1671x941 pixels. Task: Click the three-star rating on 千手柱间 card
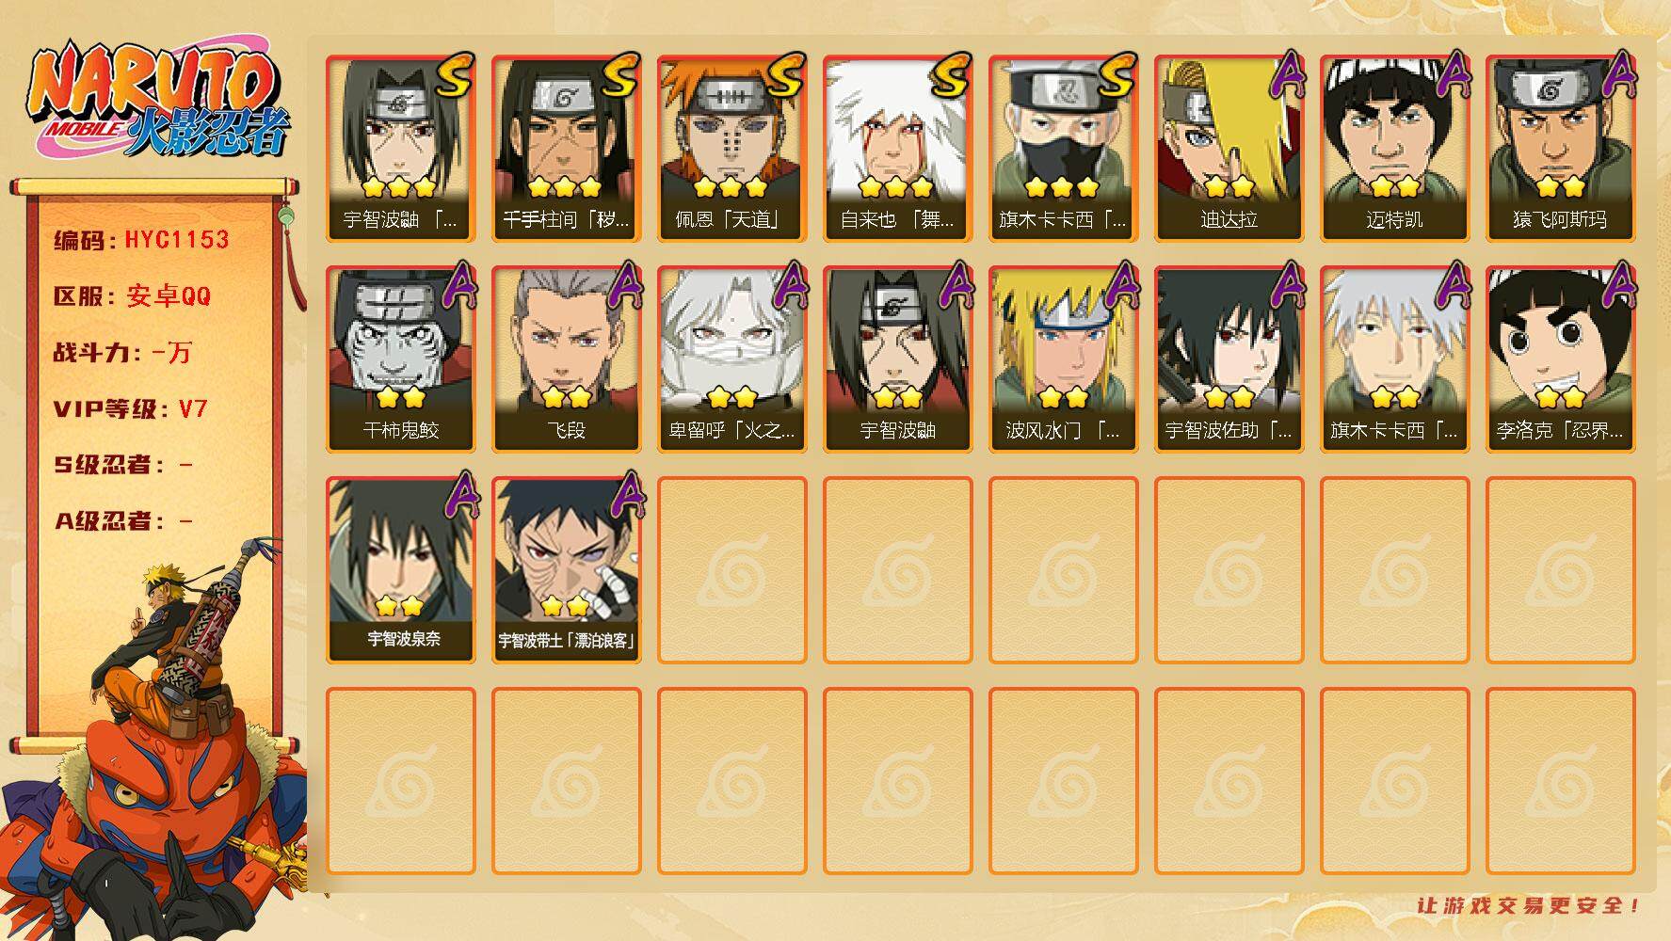pos(566,185)
